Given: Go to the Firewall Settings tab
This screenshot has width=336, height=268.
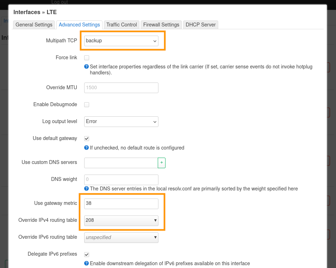Looking at the screenshot, I should pyautogui.click(x=161, y=25).
